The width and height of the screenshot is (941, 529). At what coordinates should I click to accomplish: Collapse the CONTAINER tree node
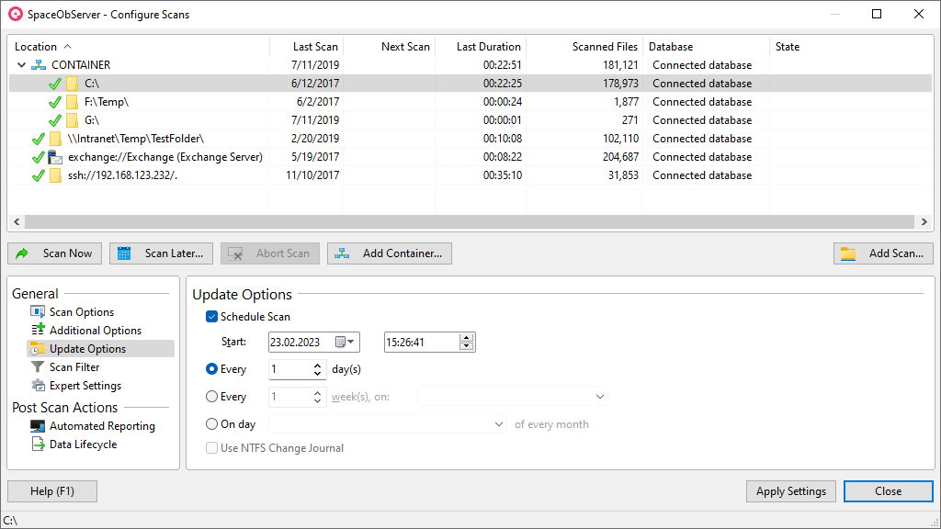21,65
